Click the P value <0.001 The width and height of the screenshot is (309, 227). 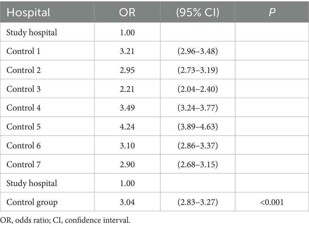[x=272, y=202]
